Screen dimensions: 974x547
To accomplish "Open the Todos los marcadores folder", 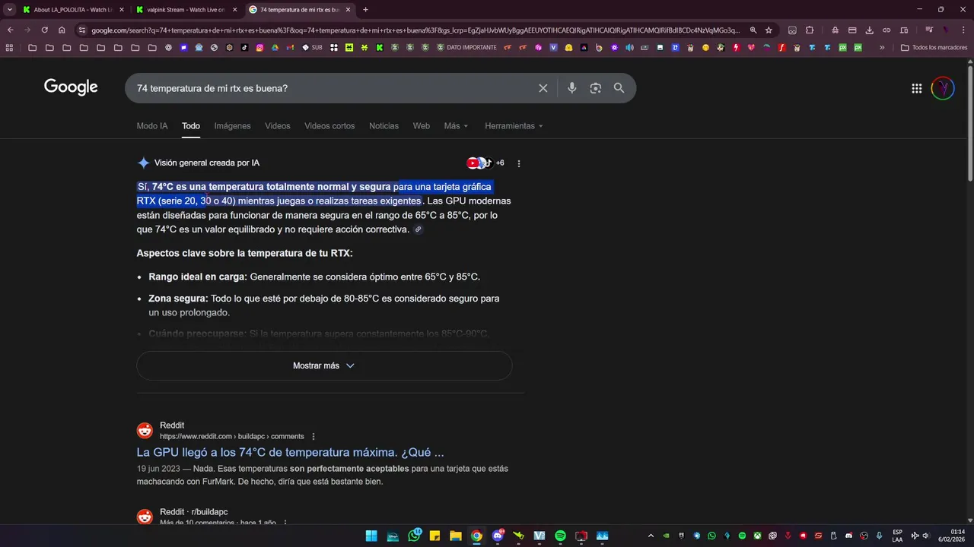I will point(934,47).
